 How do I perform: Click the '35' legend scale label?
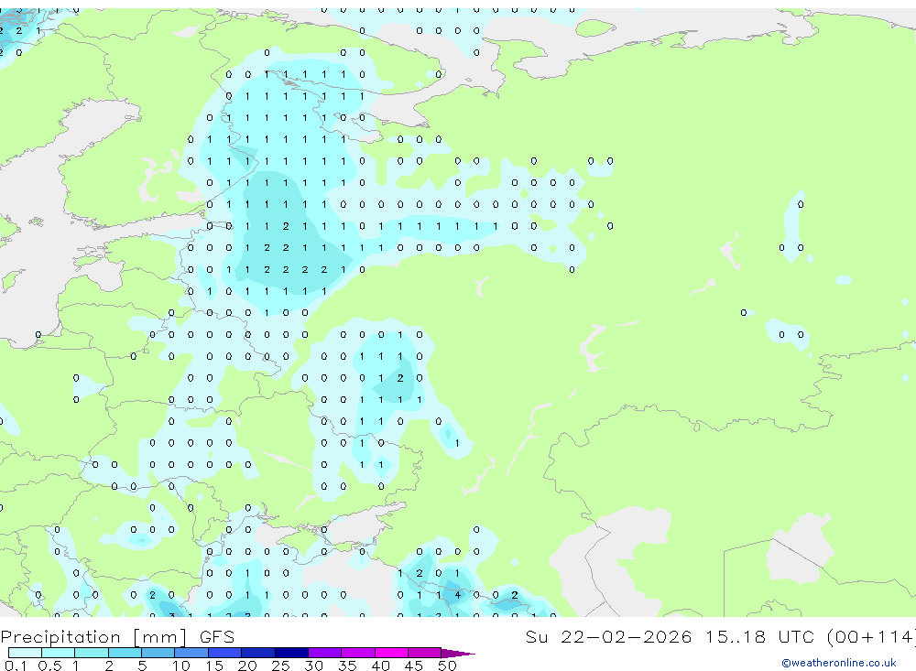click(347, 666)
